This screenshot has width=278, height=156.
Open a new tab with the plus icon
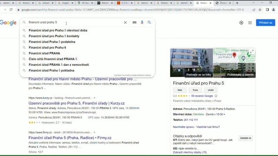coord(237,3)
